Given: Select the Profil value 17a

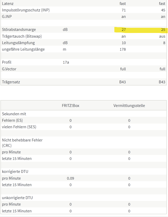Looking at the screenshot, I should click(66, 62).
